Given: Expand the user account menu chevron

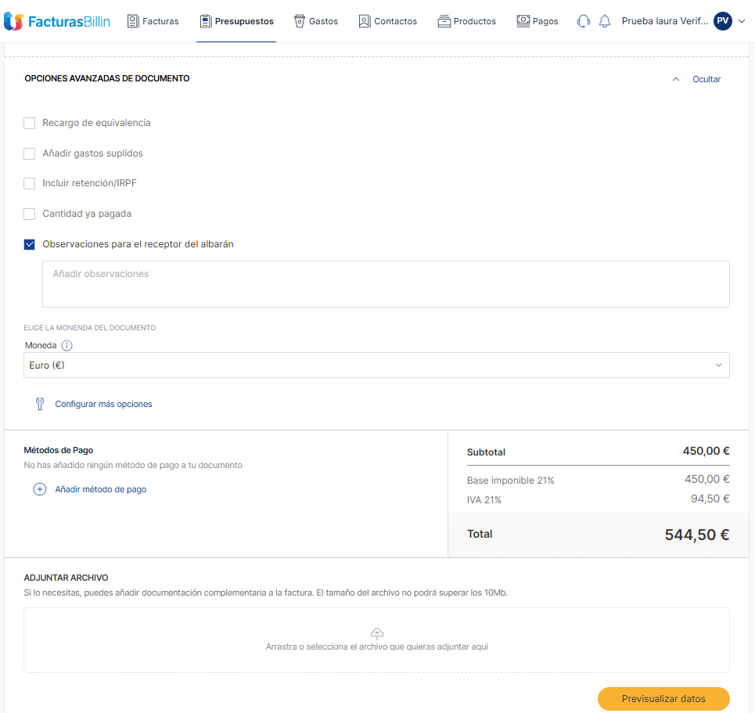Looking at the screenshot, I should click(742, 21).
